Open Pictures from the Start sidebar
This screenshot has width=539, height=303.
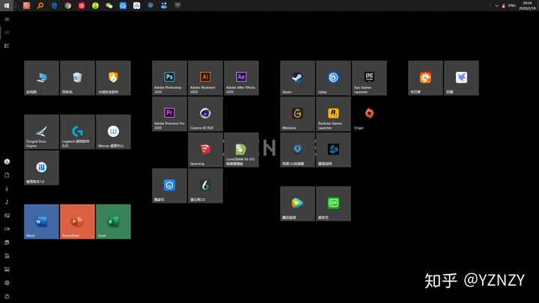(7, 215)
